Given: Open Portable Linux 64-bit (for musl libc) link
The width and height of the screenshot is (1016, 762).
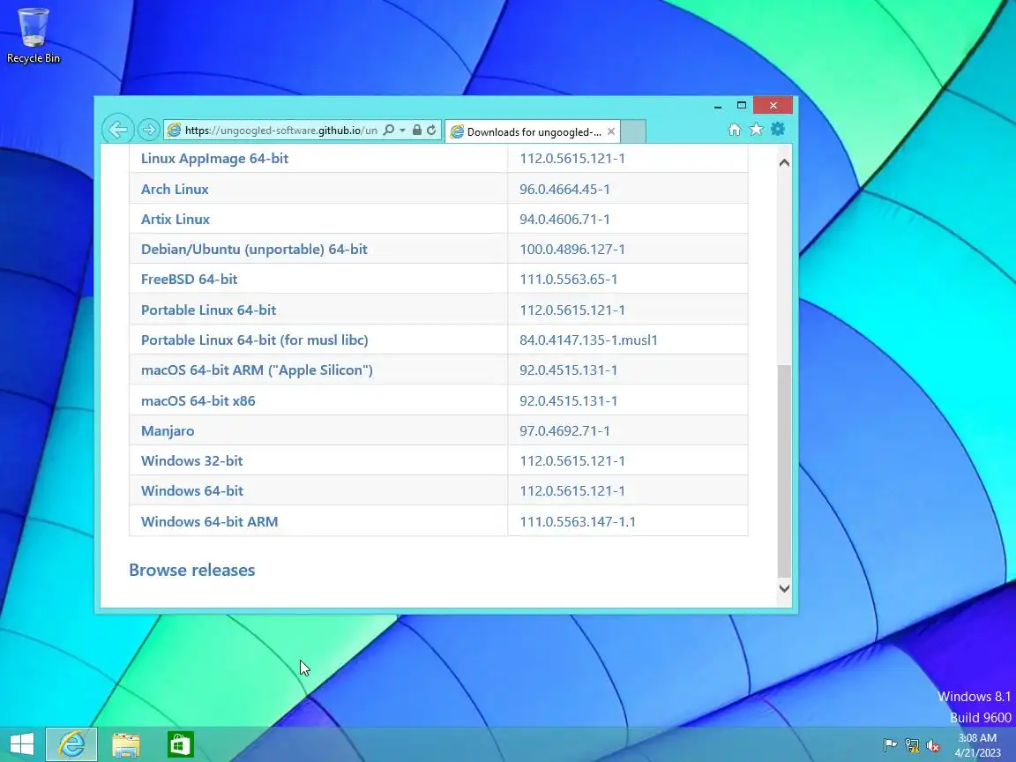Looking at the screenshot, I should coord(255,340).
